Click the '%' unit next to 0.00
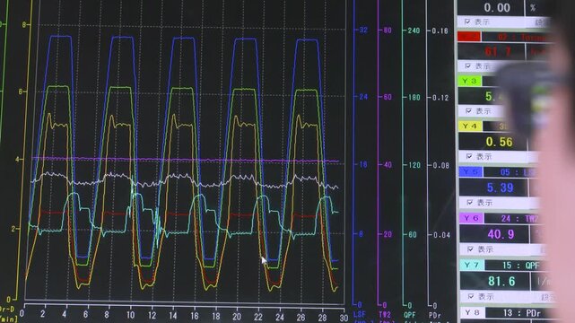575x323 pixels. [533, 8]
